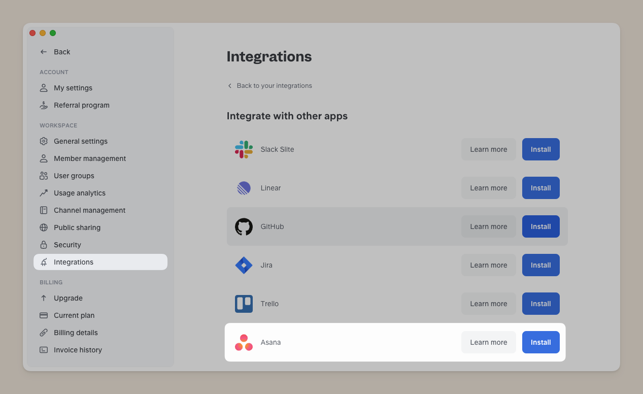This screenshot has width=643, height=394.
Task: Install the Trello integration
Action: tap(540, 304)
